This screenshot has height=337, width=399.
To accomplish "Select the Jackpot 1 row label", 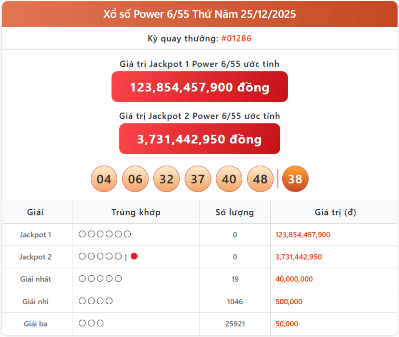I will pyautogui.click(x=35, y=235).
